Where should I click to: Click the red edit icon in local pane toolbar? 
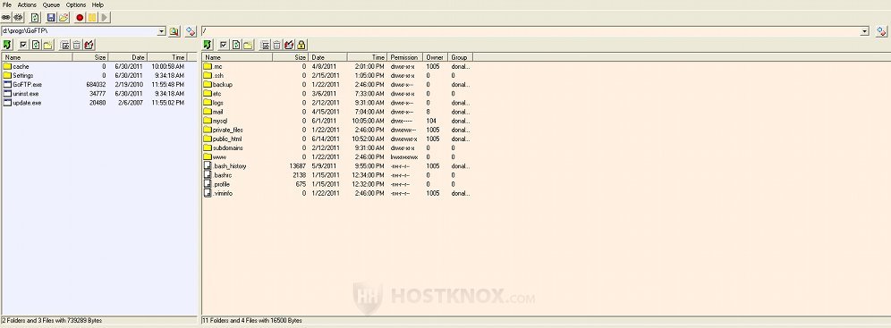89,45
